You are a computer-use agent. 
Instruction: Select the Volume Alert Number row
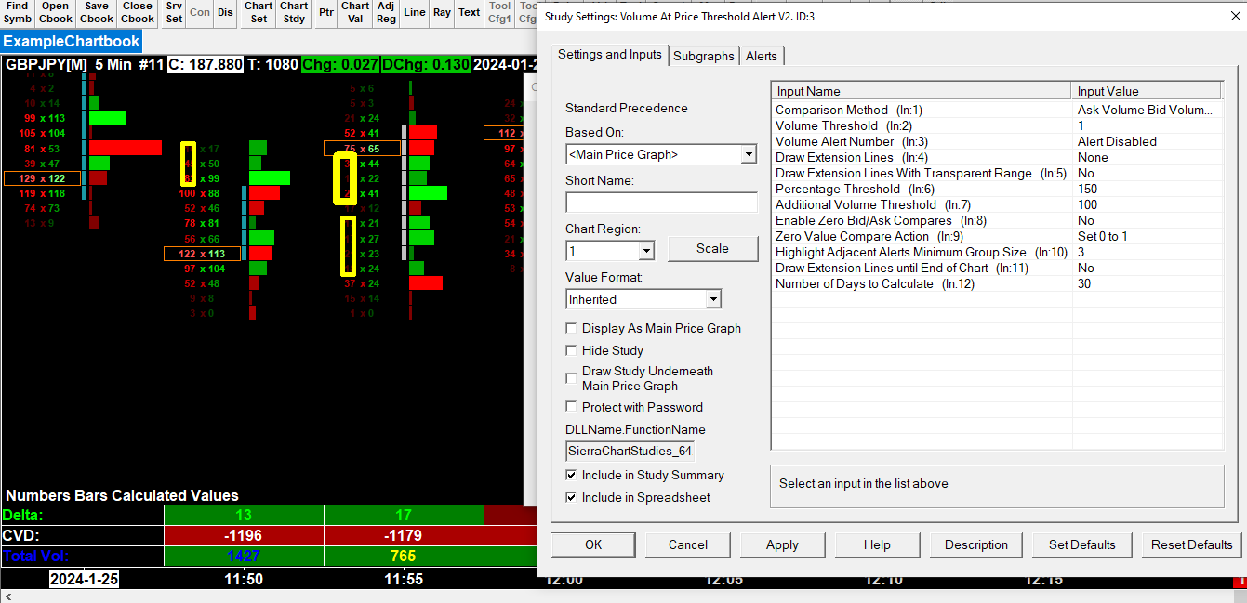pos(997,141)
